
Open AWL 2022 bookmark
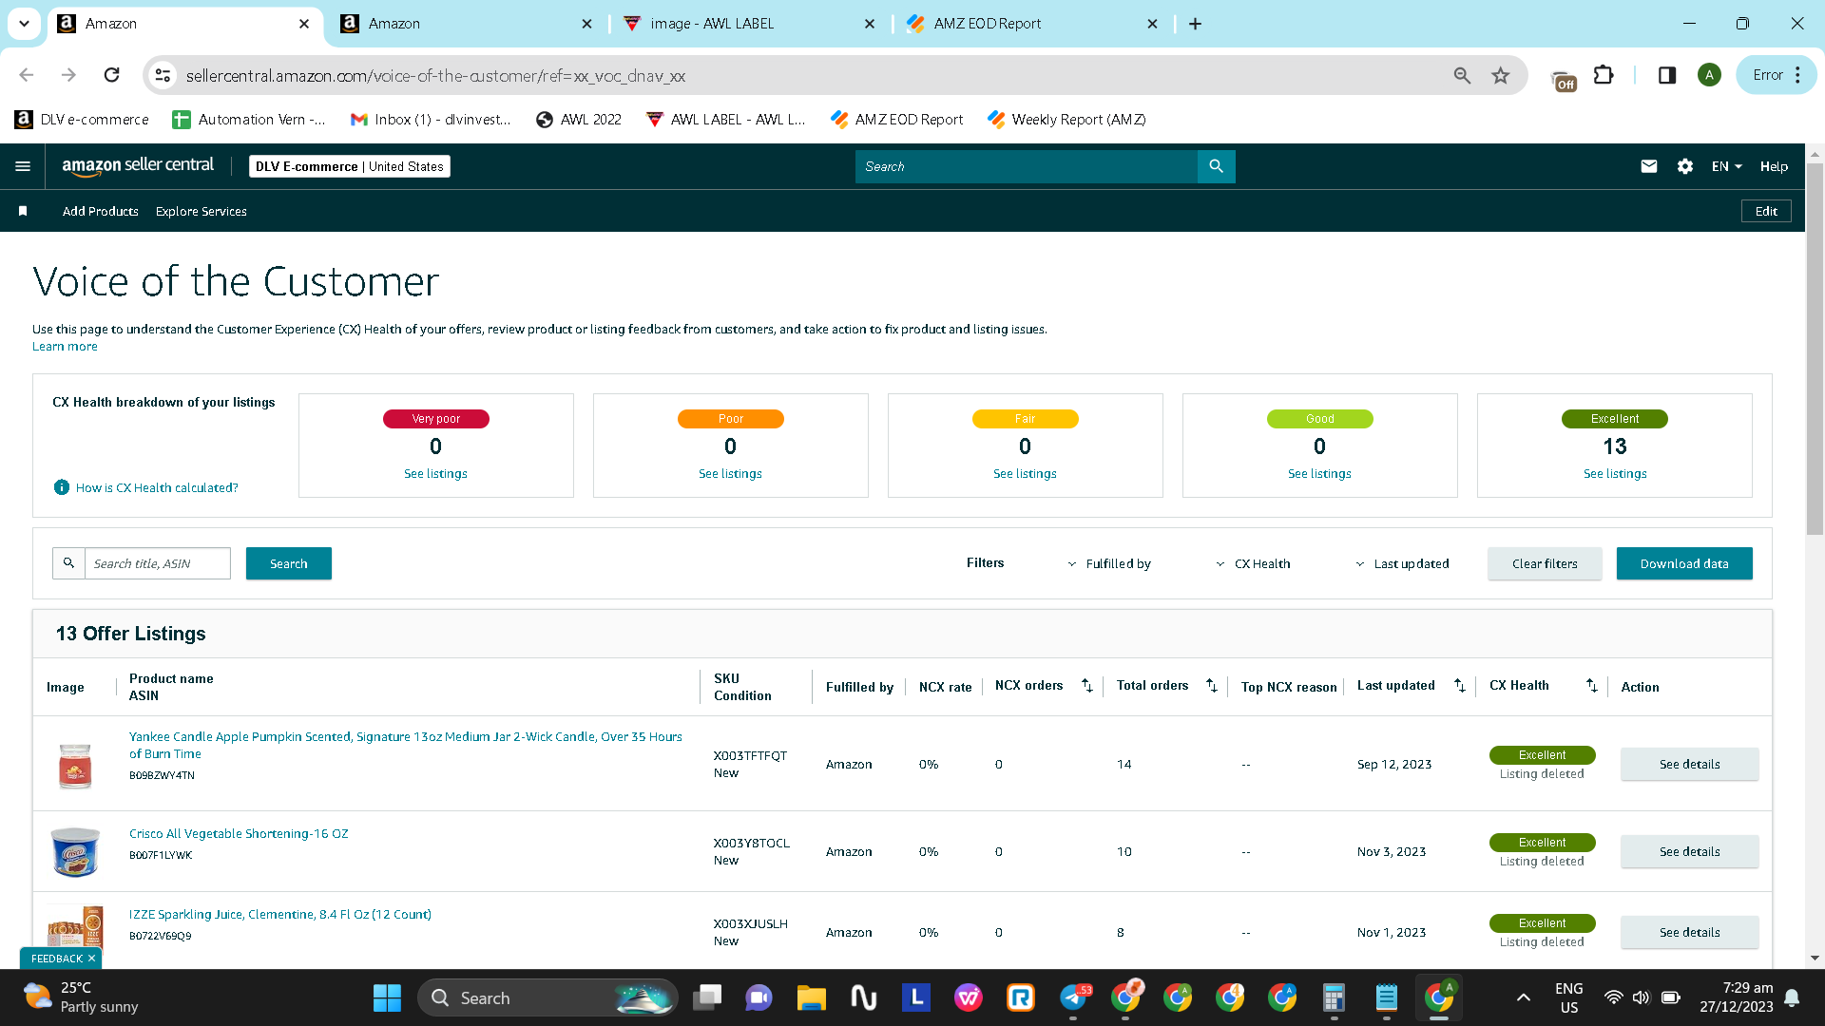coord(579,120)
